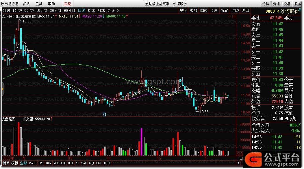Click the 15.85 high price label
The image size is (304, 169).
tap(27, 21)
